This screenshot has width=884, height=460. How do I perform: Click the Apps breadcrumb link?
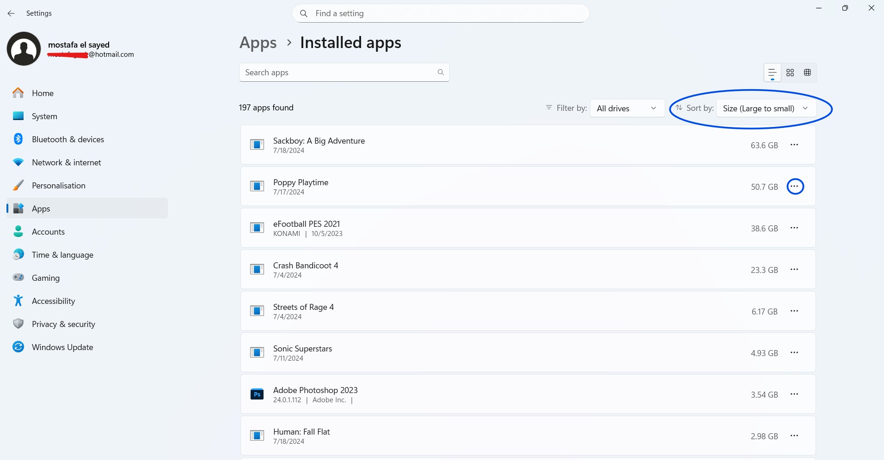tap(258, 43)
